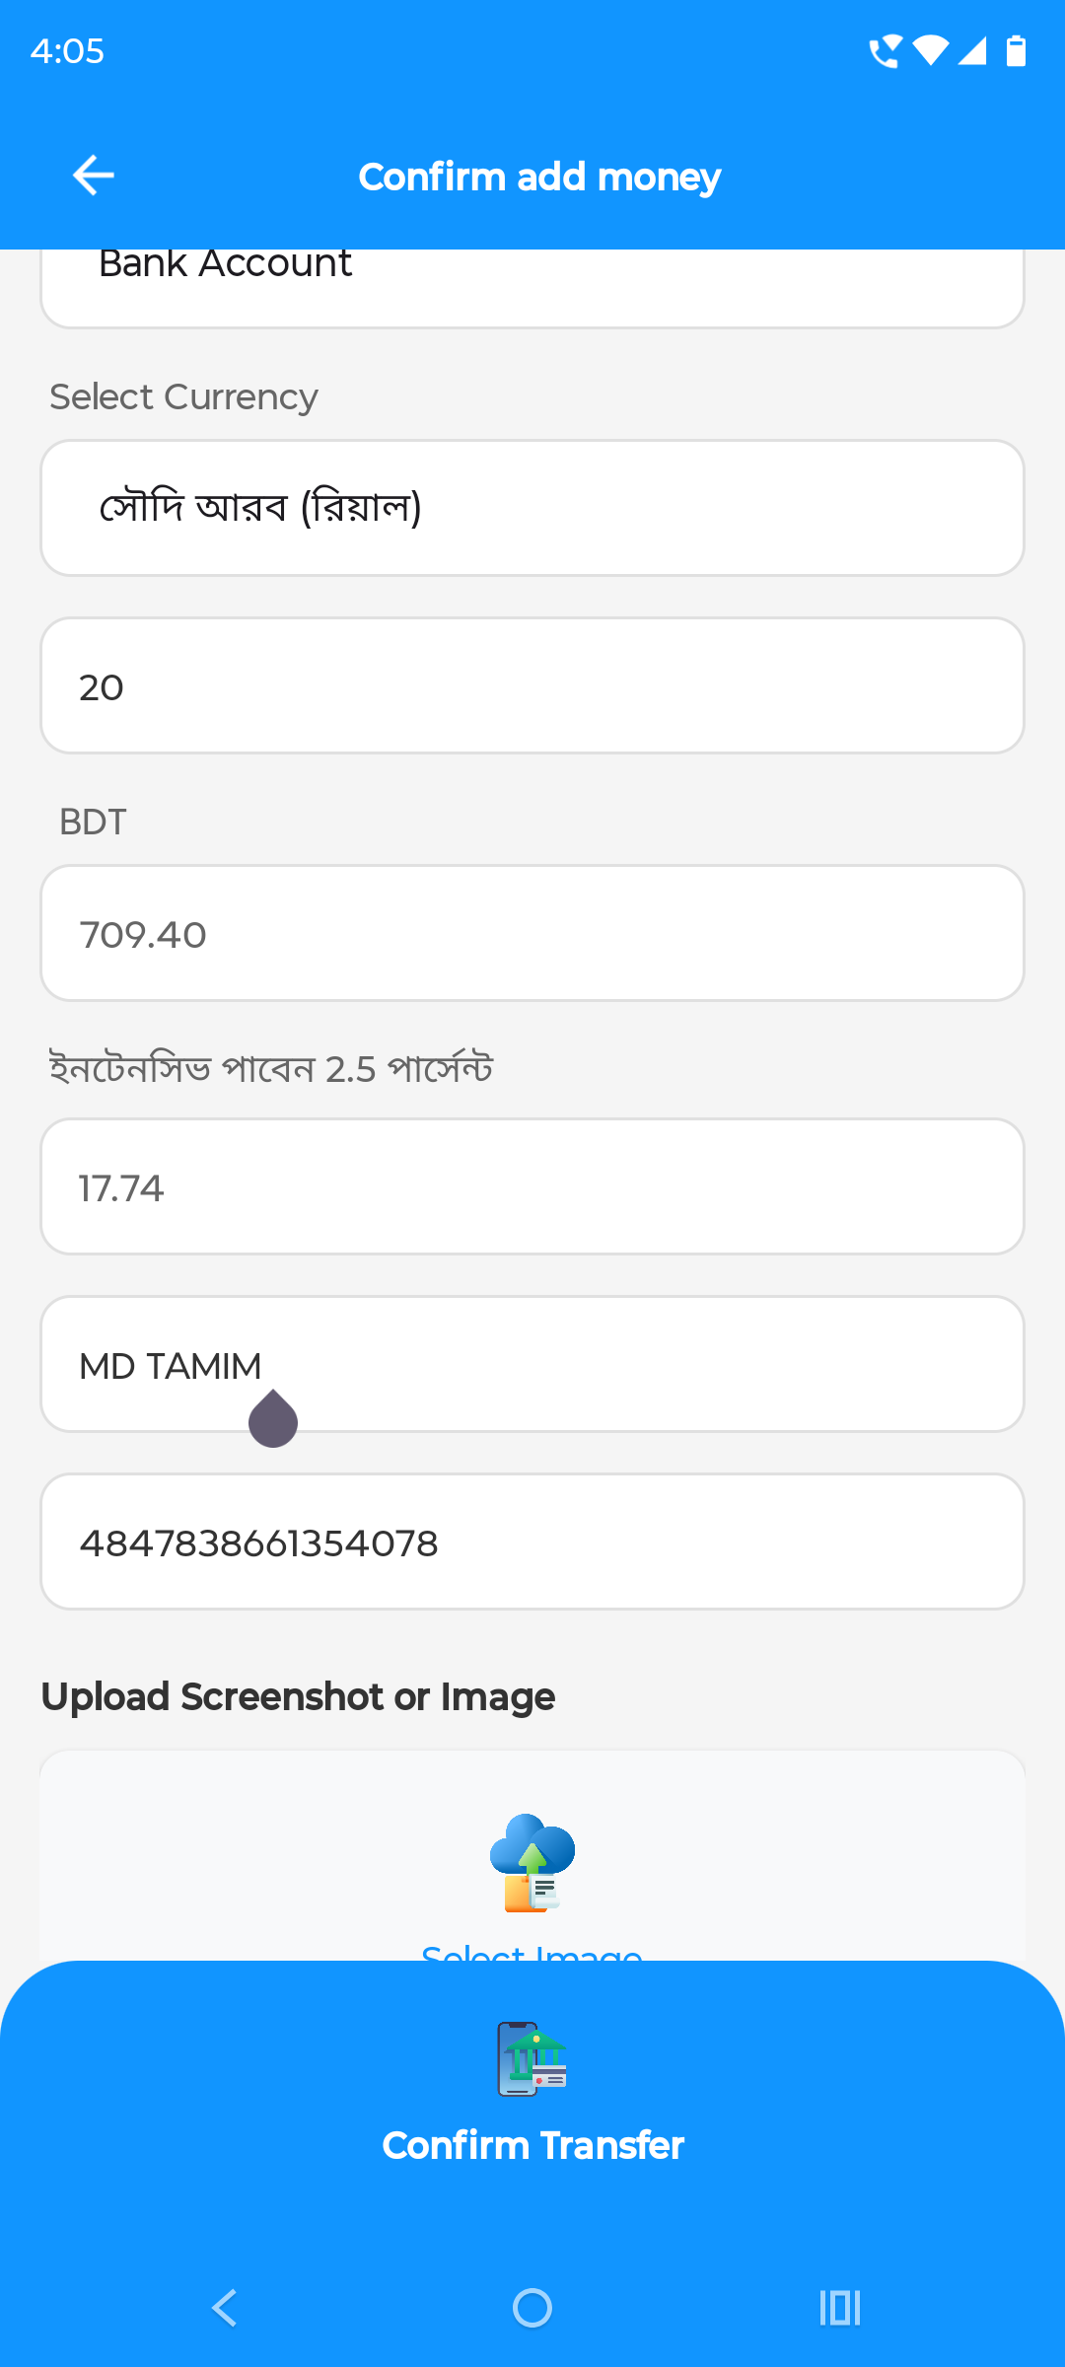Tap the incentive field showing 17.74
The height and width of the screenshot is (2367, 1065).
[x=532, y=1186]
